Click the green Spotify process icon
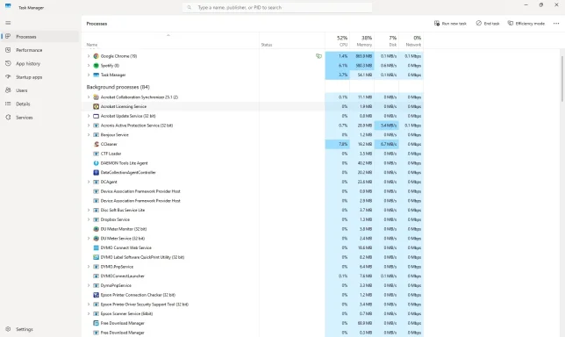Image resolution: width=565 pixels, height=337 pixels. [x=96, y=66]
